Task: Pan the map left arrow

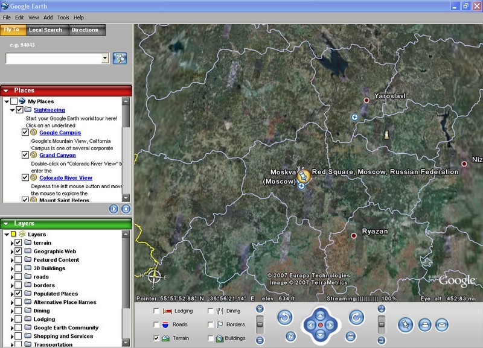Action: (310, 325)
